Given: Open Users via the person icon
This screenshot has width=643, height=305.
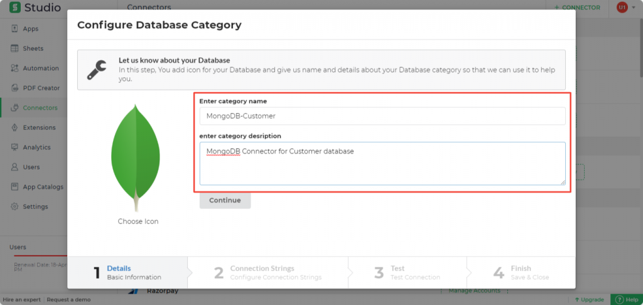Looking at the screenshot, I should (14, 167).
